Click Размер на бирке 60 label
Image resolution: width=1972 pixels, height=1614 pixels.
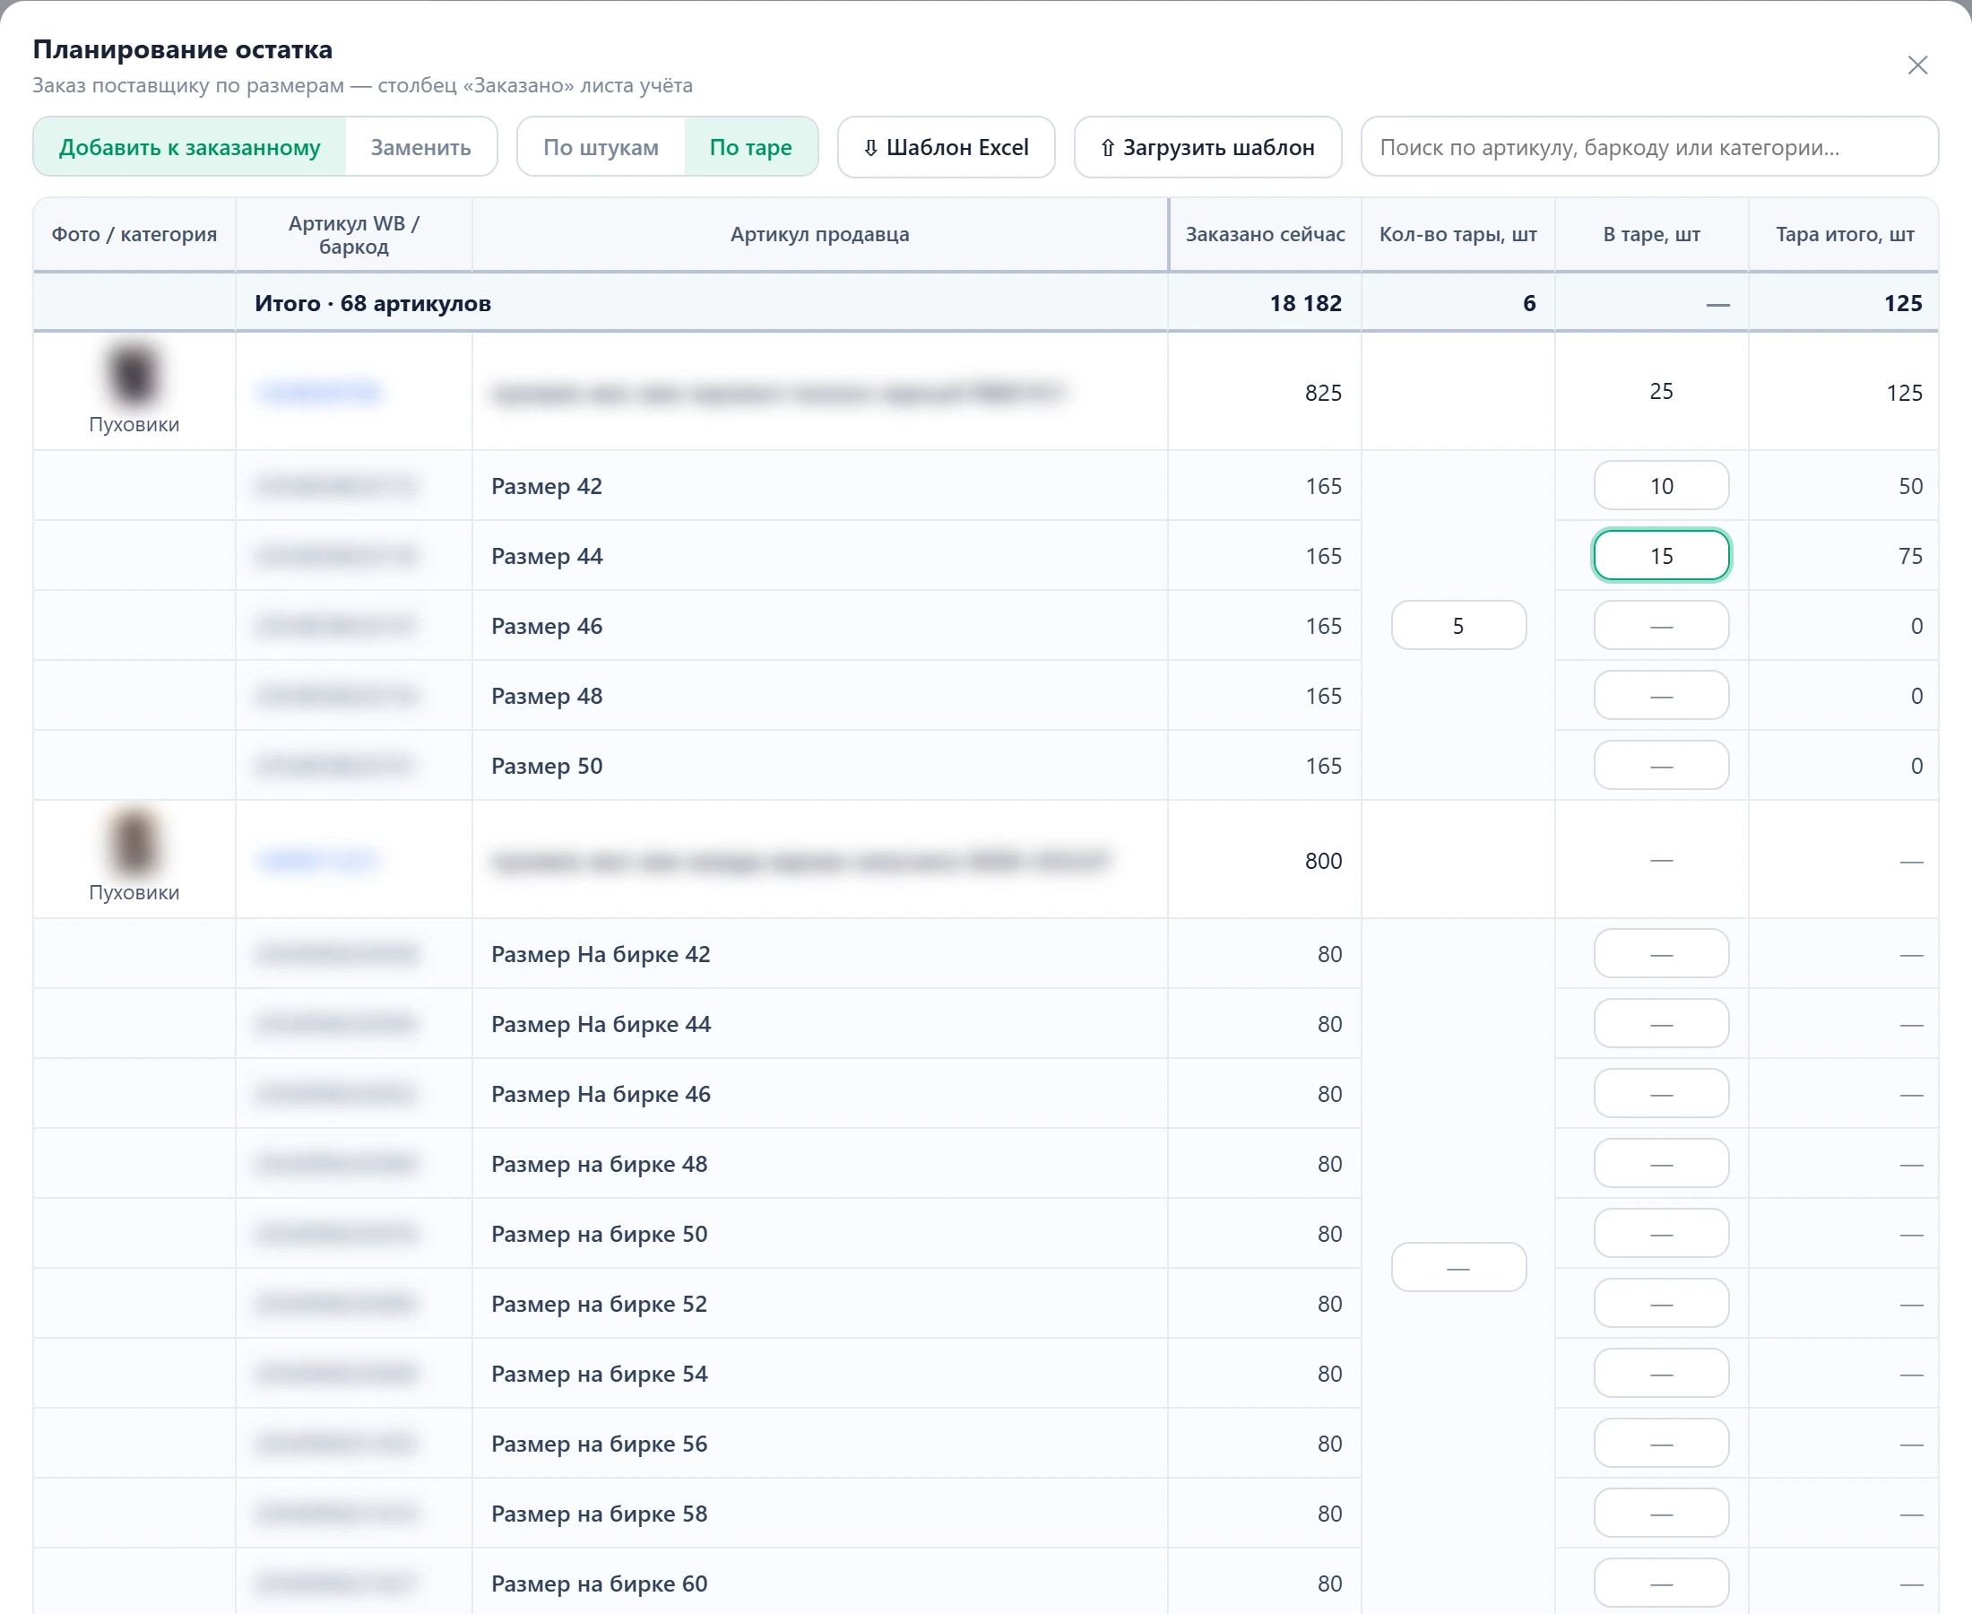click(x=600, y=1584)
